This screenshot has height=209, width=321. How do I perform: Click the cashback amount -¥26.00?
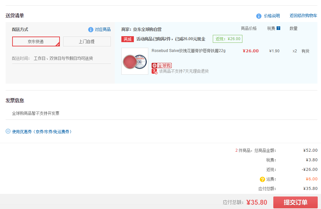coord(309,170)
